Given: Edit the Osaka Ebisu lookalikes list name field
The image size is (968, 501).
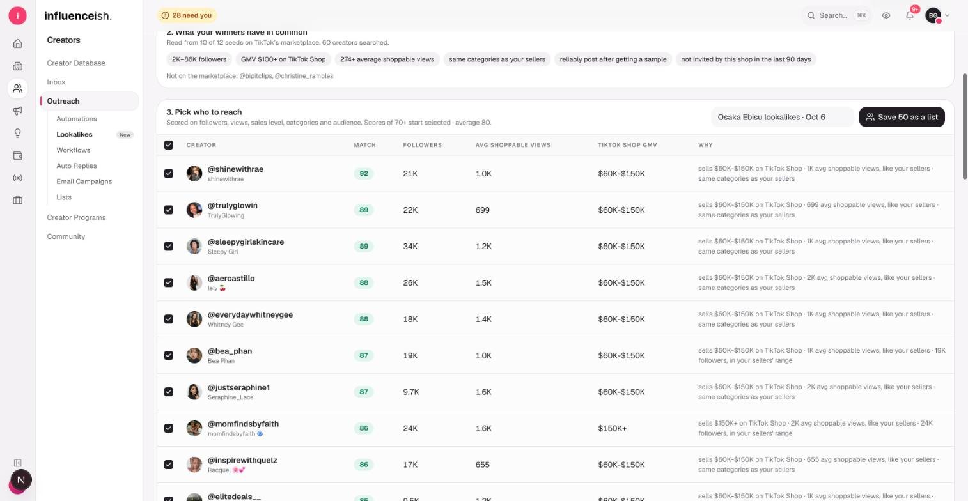Looking at the screenshot, I should pos(782,117).
